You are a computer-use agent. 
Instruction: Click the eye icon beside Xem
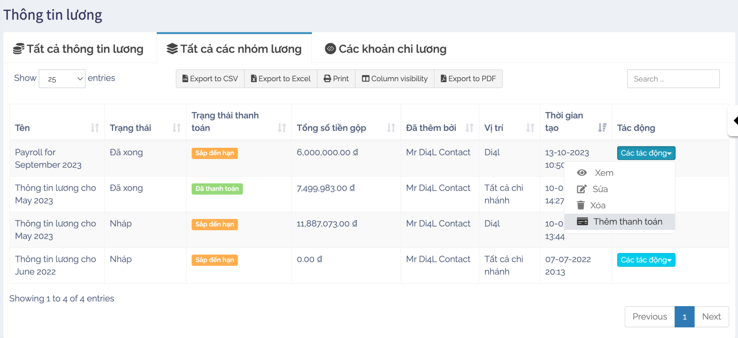[582, 173]
